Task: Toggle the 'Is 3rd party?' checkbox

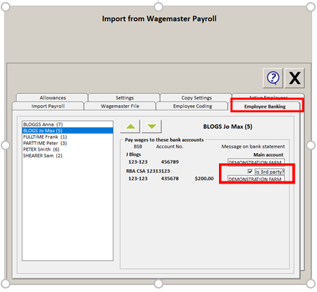Action: click(x=250, y=172)
